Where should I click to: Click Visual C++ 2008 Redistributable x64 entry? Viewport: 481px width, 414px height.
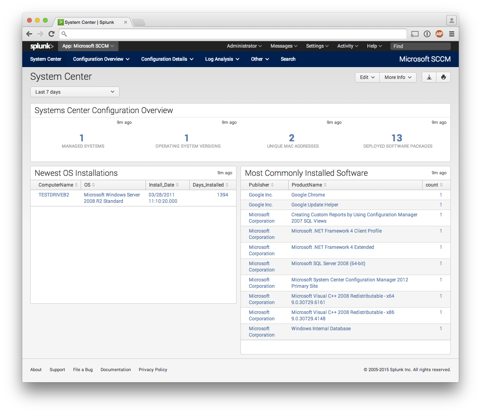(x=343, y=299)
